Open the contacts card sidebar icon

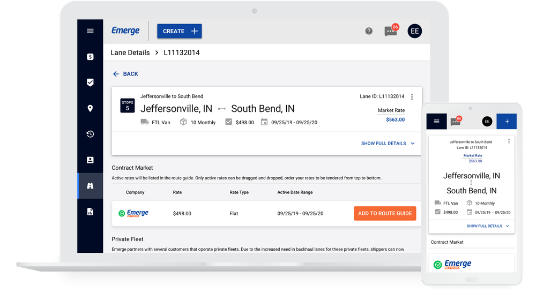pos(90,160)
